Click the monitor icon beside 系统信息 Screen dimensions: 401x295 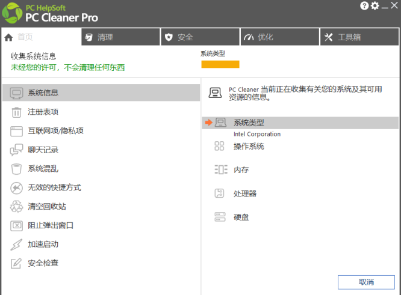point(16,93)
